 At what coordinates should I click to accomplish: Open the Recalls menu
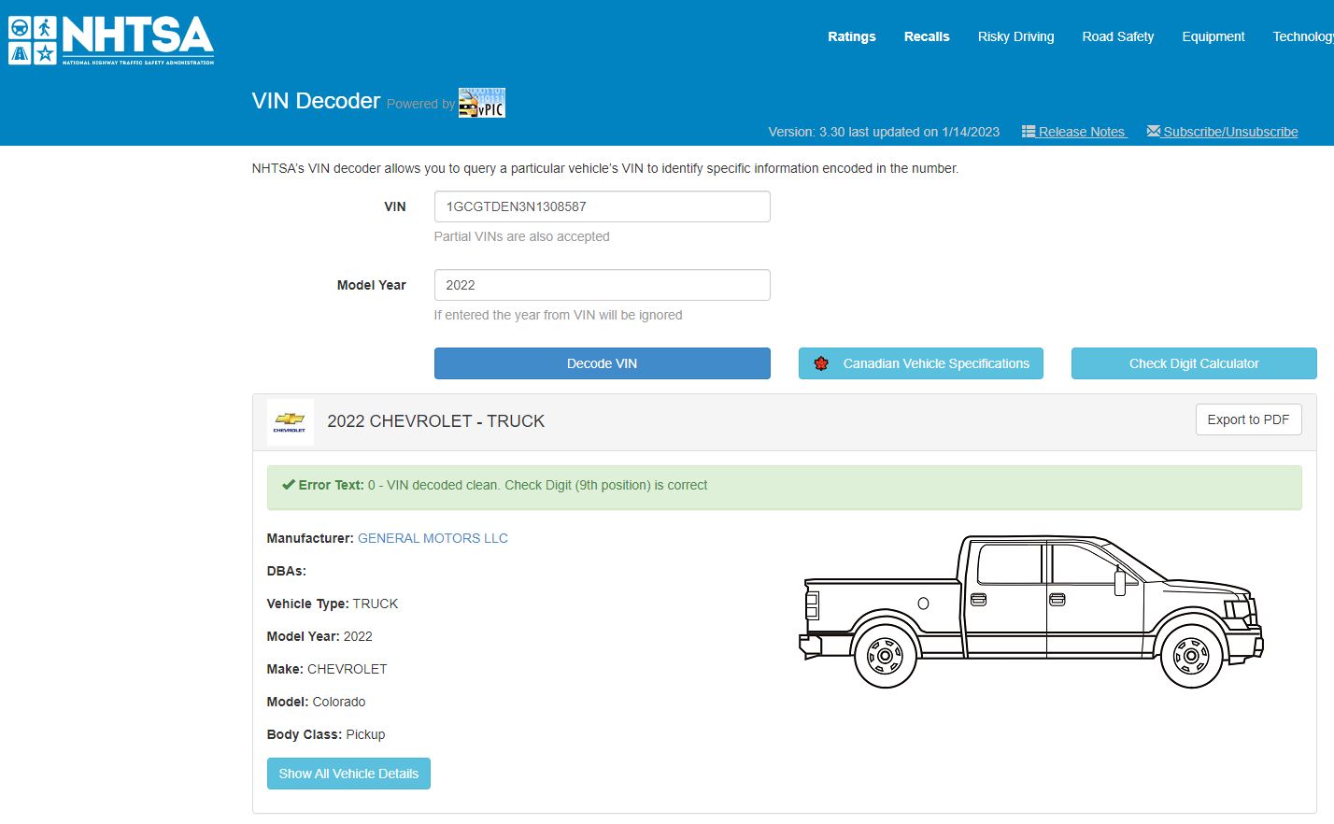[x=927, y=36]
